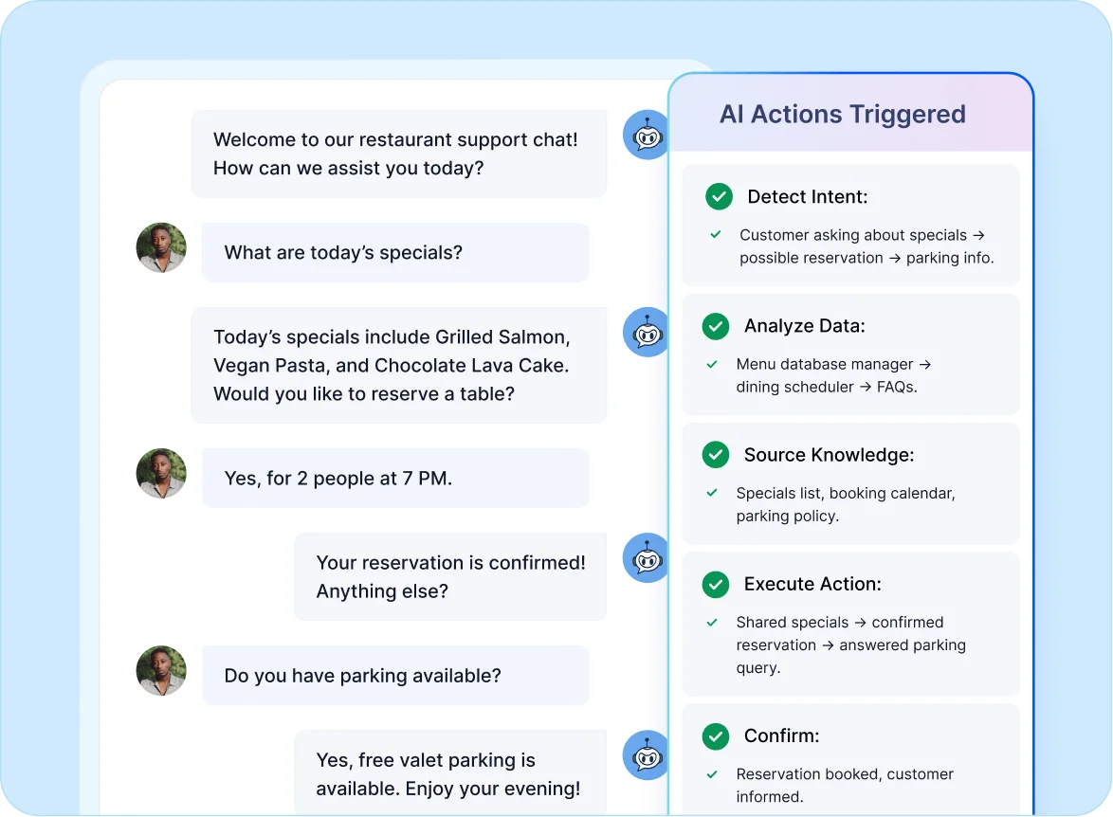Select the user avatar beside the 7 PM reservation

161,473
